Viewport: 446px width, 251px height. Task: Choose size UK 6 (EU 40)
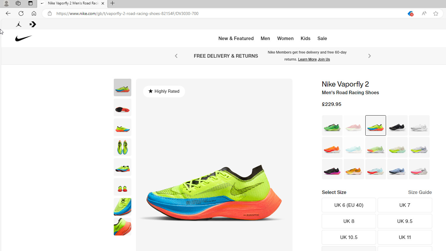pos(349,205)
